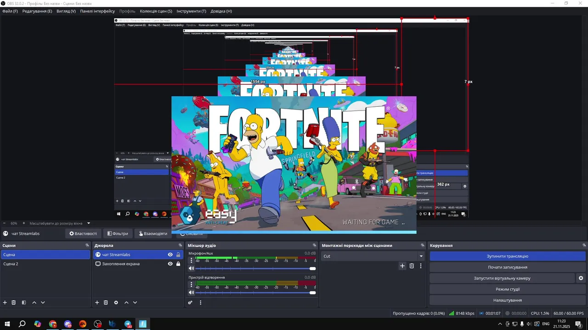The width and height of the screenshot is (588, 330).
Task: Show hidden tray icons chevron
Action: coord(500,324)
